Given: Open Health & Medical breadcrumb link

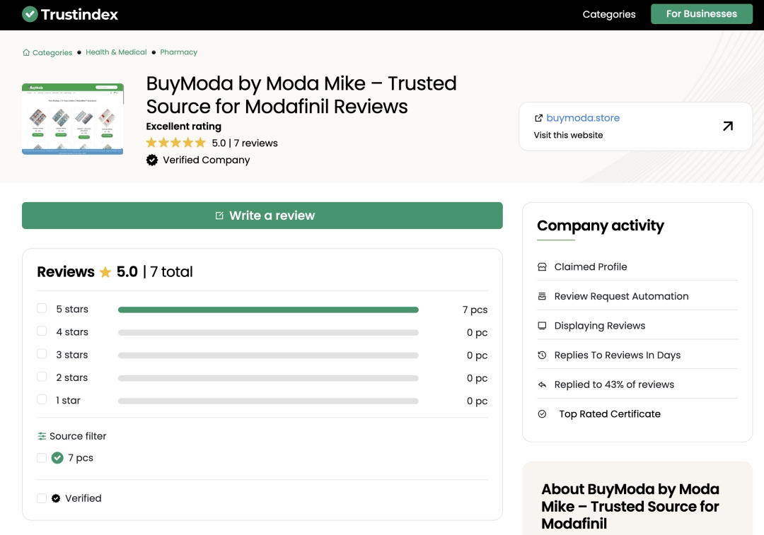Looking at the screenshot, I should click(x=116, y=52).
